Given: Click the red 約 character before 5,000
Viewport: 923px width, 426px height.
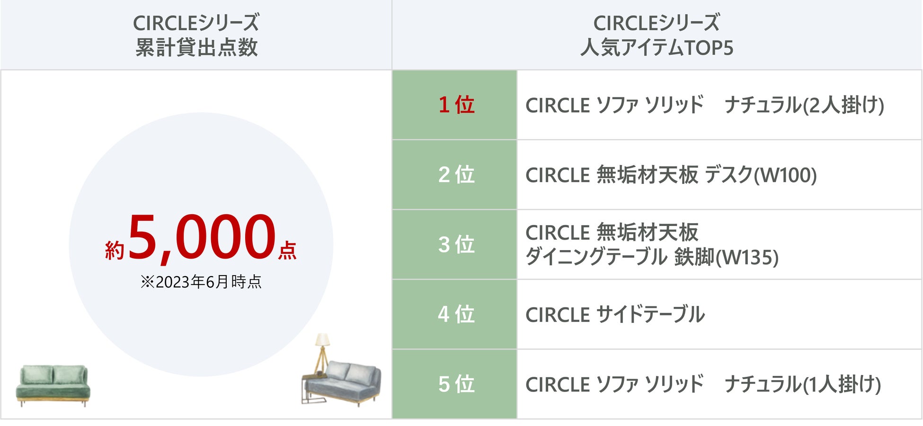Looking at the screenshot, I should pos(115,250).
